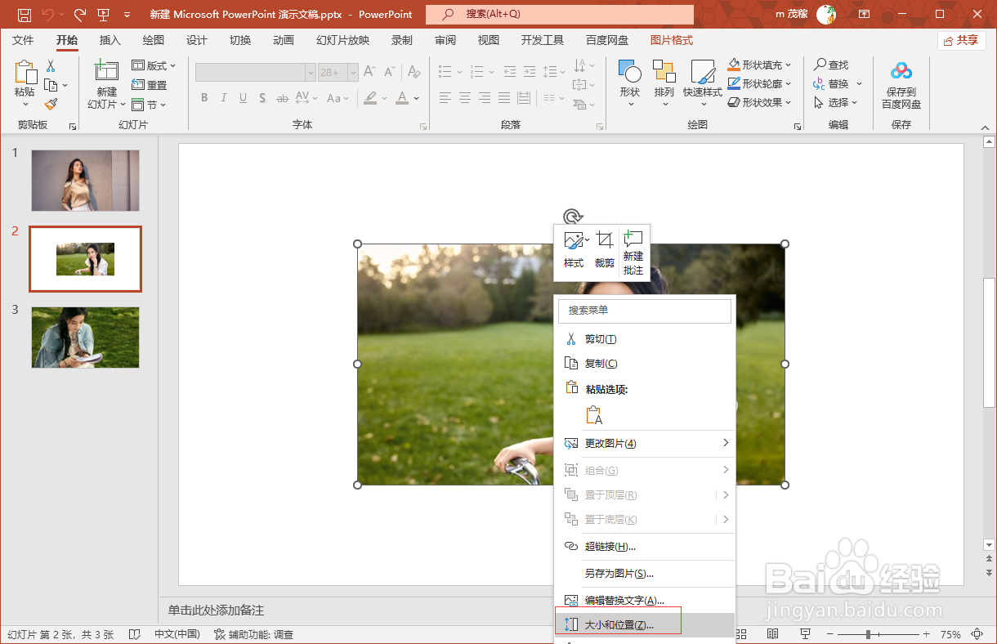Choose Copy (复制) from context menu

pos(646,364)
